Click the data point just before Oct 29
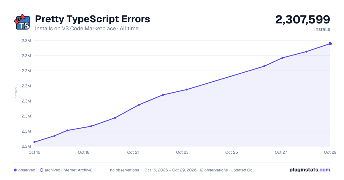The height and width of the screenshot is (180, 344). tap(306, 51)
